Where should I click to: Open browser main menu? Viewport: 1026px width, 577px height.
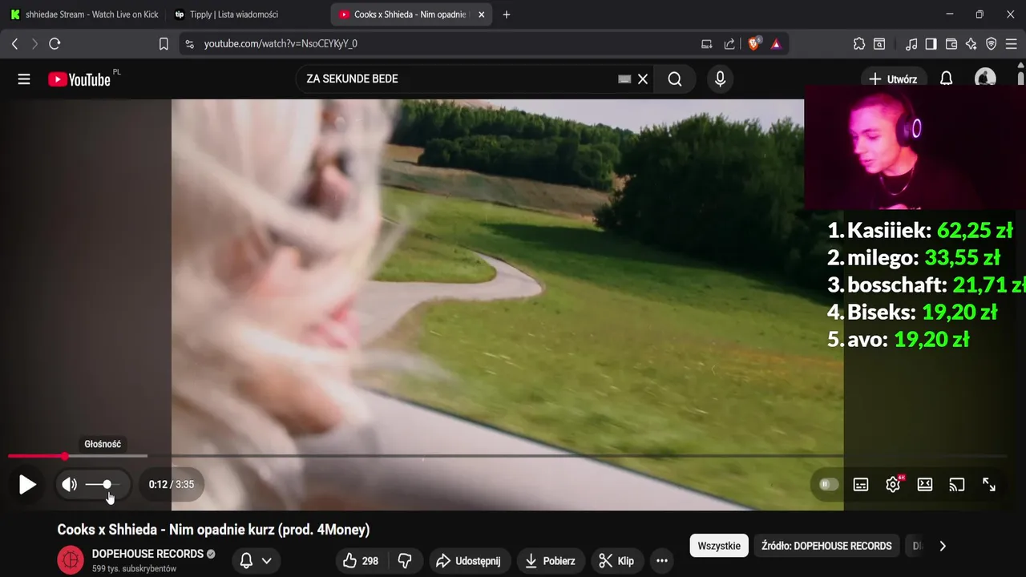click(x=1012, y=44)
